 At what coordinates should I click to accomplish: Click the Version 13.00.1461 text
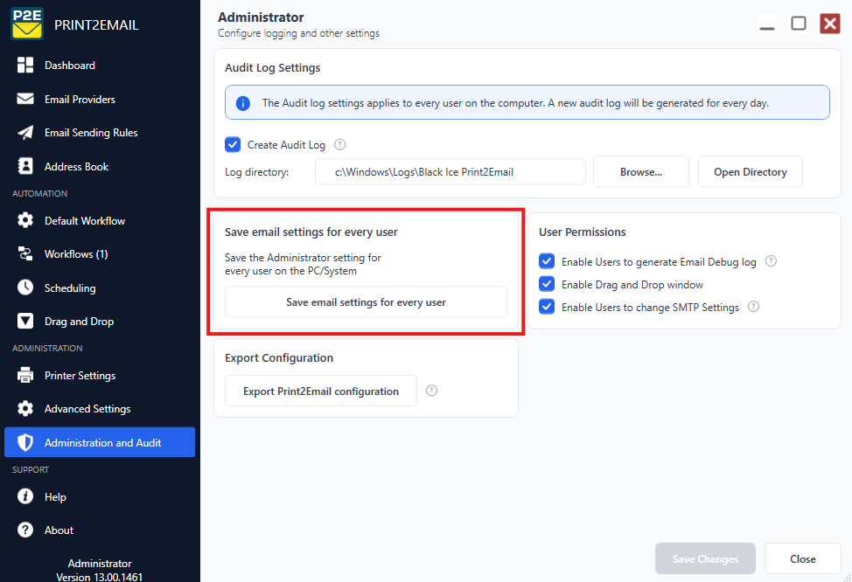[x=100, y=577]
